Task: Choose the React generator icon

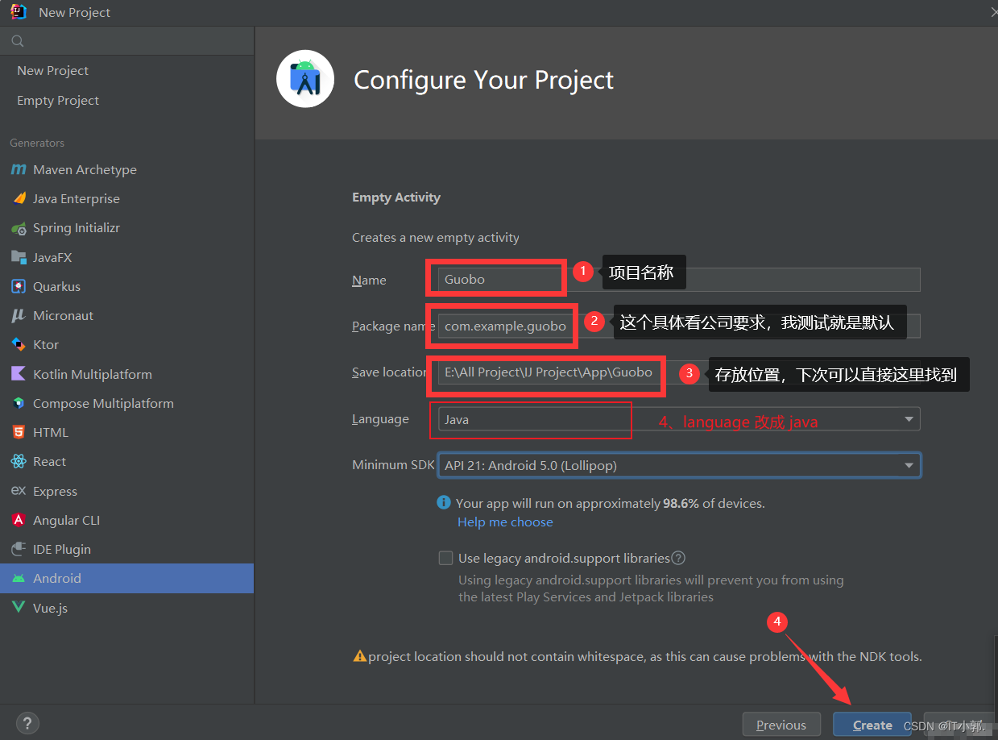Action: (x=19, y=461)
